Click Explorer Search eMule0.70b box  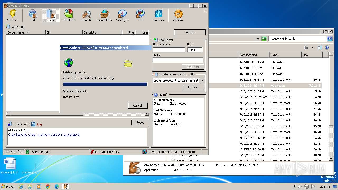tap(298, 39)
